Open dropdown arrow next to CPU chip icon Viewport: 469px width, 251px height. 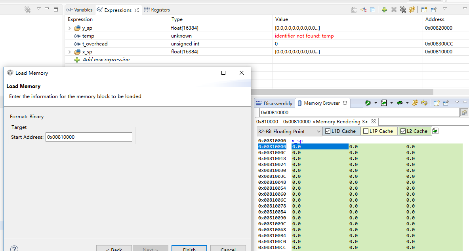click(376, 103)
